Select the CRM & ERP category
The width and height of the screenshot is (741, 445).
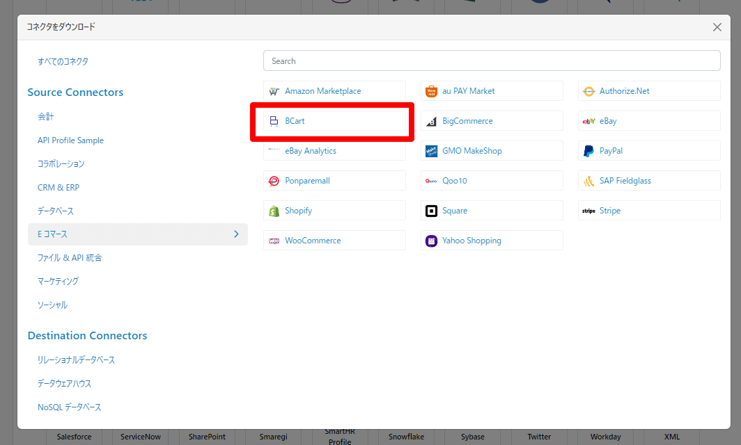pyautogui.click(x=58, y=187)
